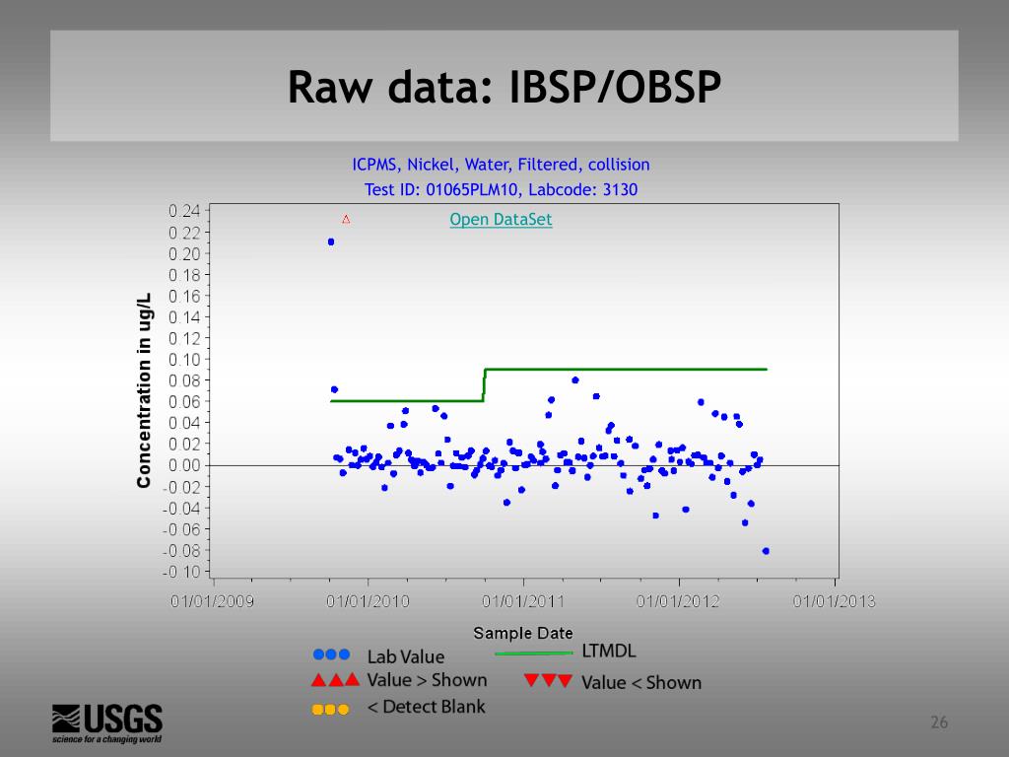Click the '01/01/2010' date label
Viewport: 1009px width, 757px height.
click(x=368, y=602)
